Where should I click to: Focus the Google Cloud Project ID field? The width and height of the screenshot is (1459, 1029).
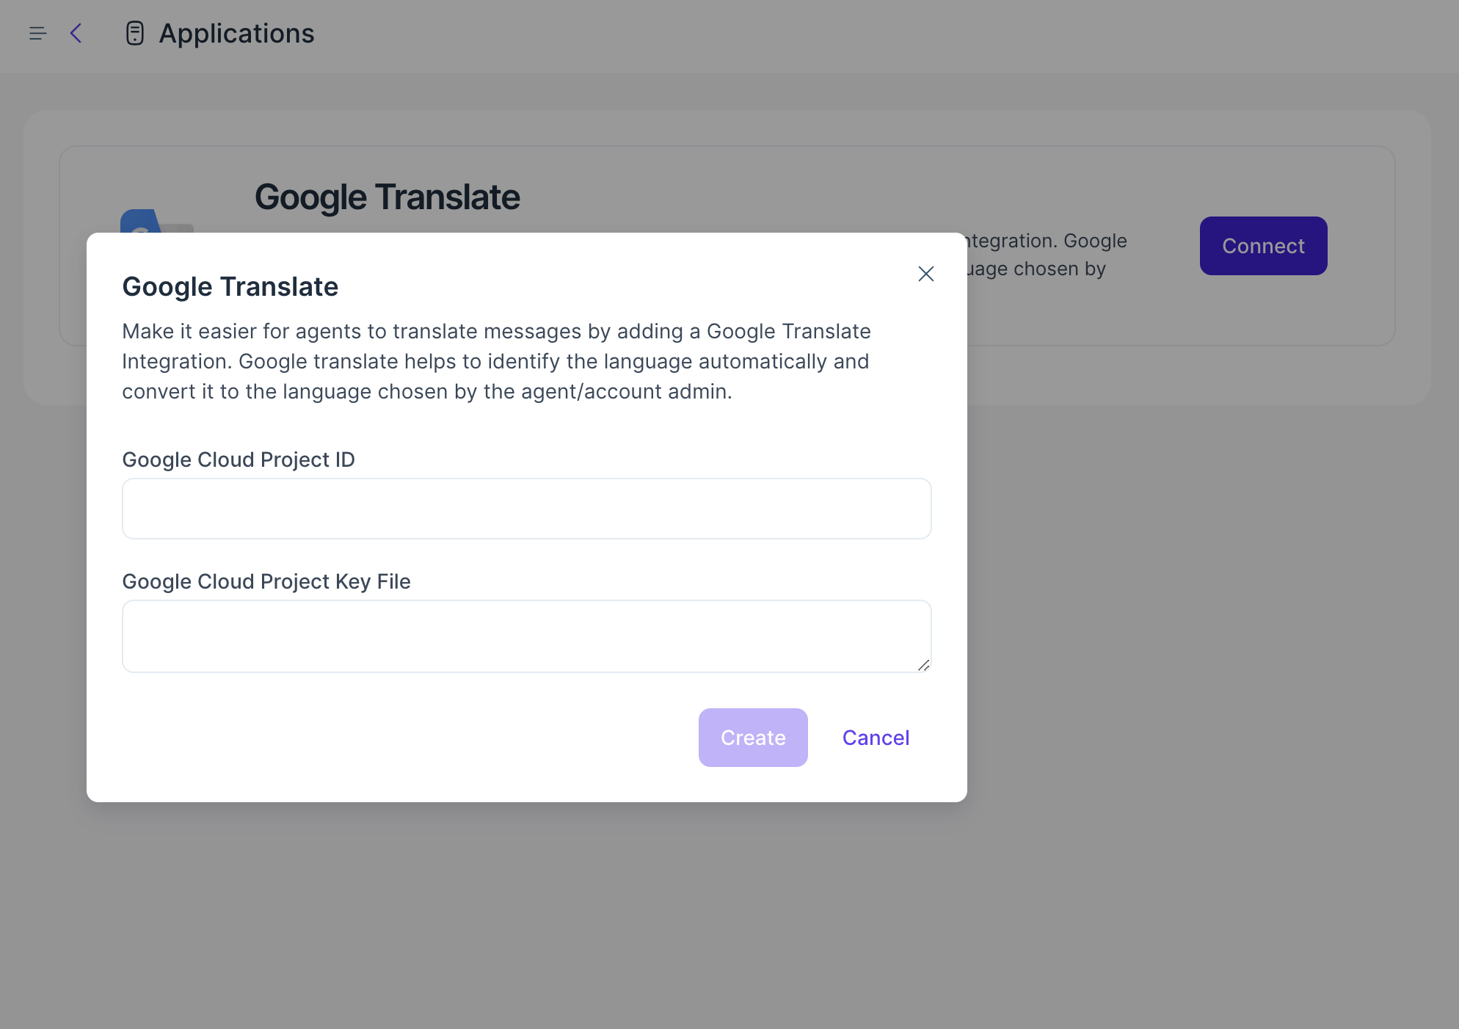527,509
